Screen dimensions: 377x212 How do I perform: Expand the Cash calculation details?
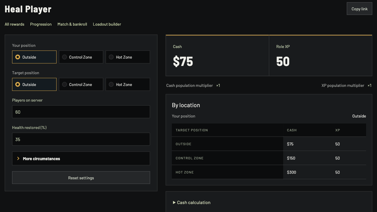pyautogui.click(x=191, y=203)
